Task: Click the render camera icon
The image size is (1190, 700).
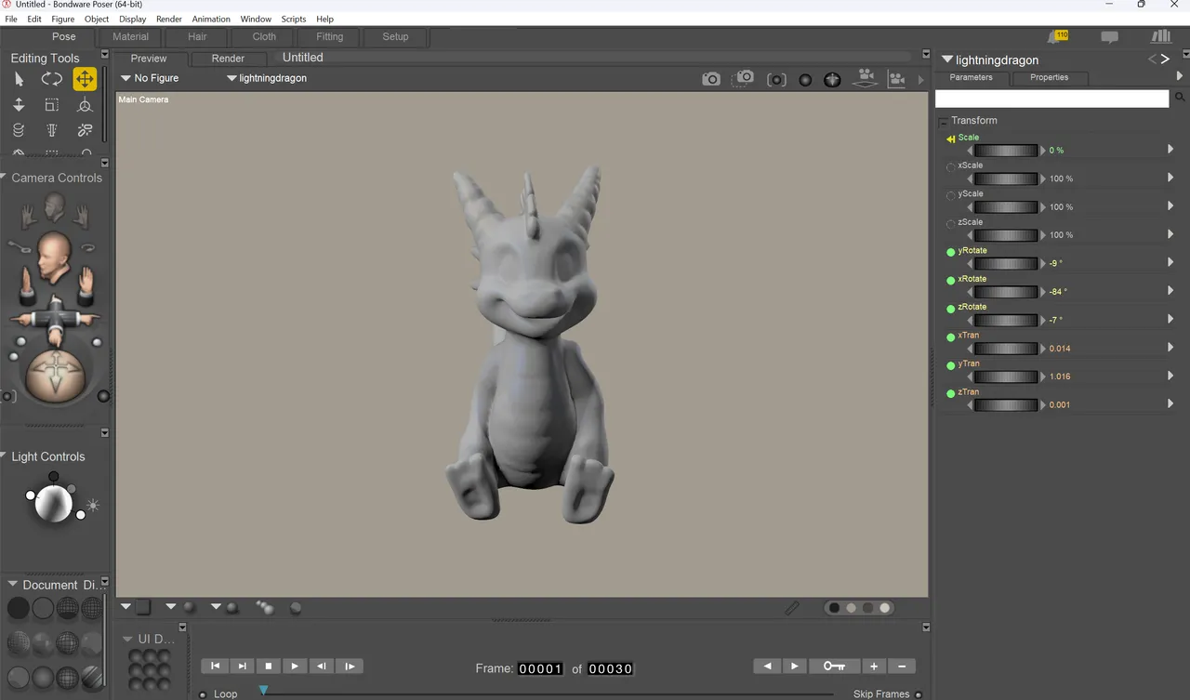Action: tap(711, 79)
